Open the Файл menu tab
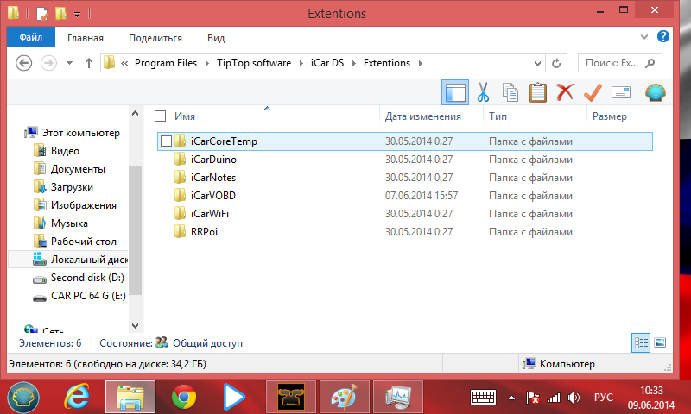The height and width of the screenshot is (414, 691). pos(31,38)
